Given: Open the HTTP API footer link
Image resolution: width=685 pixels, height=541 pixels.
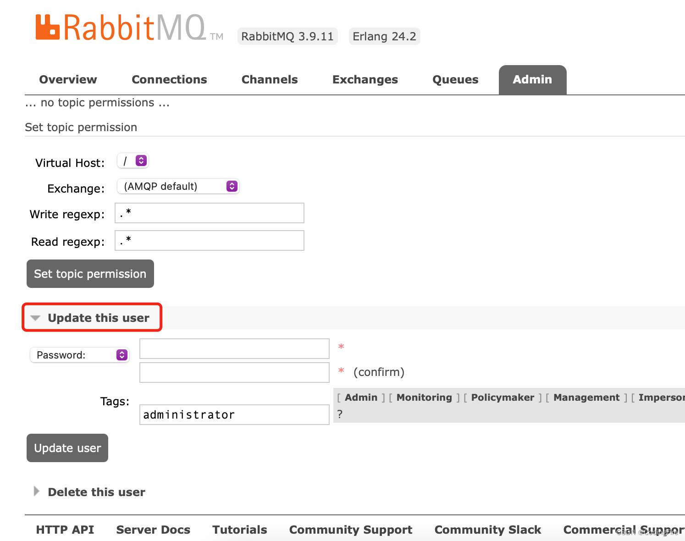Looking at the screenshot, I should 65,530.
